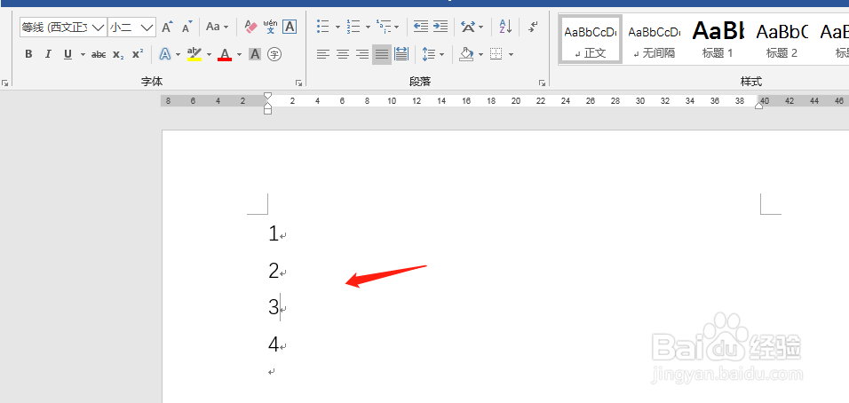Increase the paragraph indent
The image size is (849, 403).
[x=440, y=27]
